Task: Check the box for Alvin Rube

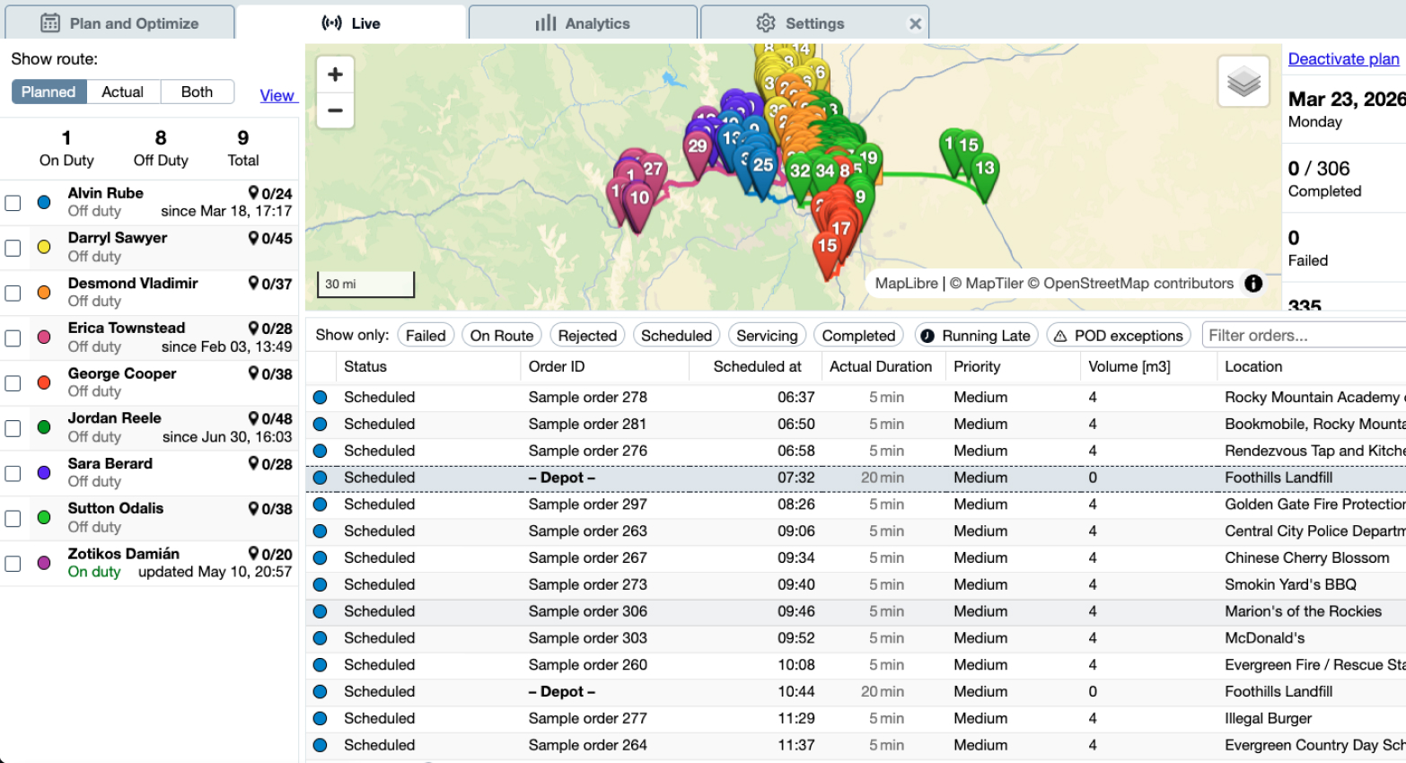Action: [x=13, y=203]
